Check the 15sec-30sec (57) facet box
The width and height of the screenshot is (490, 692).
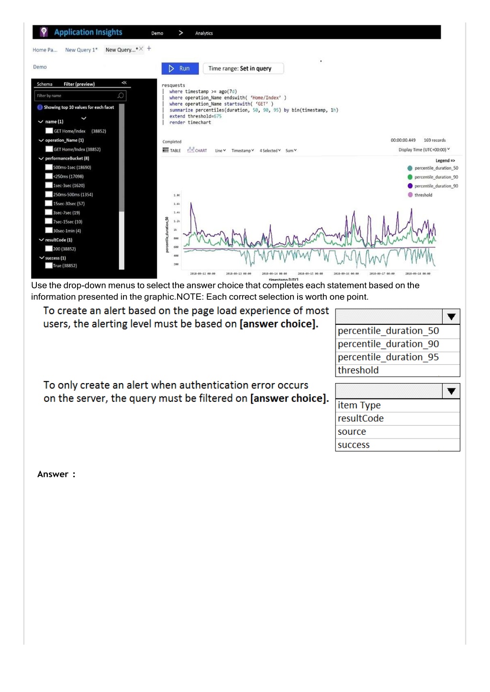49,204
